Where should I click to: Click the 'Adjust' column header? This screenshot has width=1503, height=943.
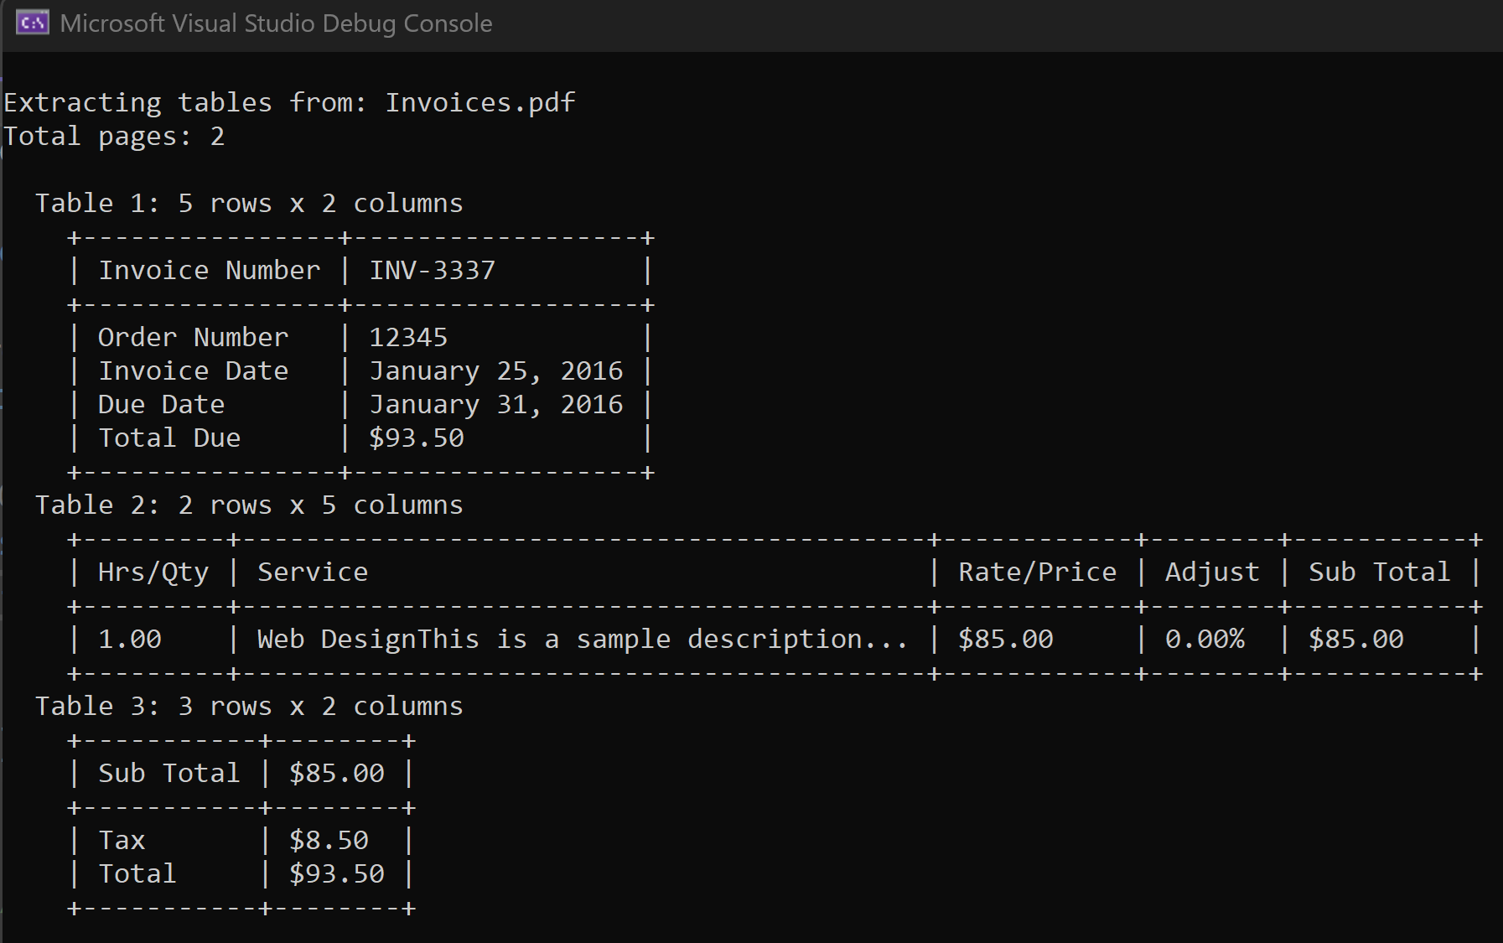1212,572
